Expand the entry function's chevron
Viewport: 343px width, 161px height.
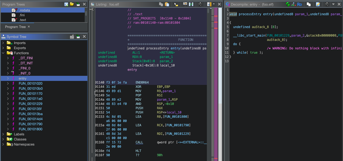pyautogui.click(x=8, y=78)
